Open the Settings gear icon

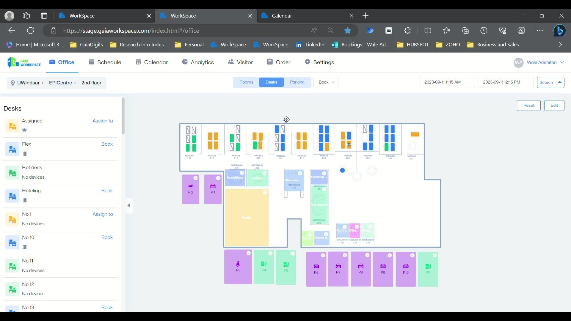[x=308, y=62]
